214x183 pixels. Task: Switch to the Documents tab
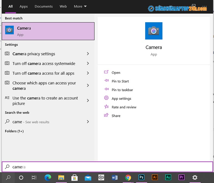click(x=44, y=6)
